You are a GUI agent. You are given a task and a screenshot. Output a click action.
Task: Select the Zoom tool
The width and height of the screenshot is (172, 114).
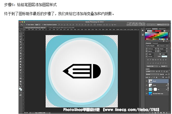click(21, 84)
